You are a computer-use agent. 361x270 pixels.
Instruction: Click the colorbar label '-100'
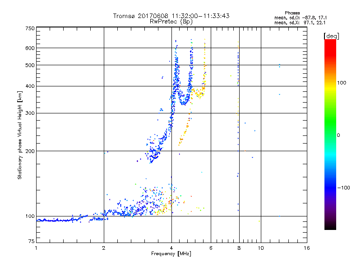pyautogui.click(x=344, y=188)
